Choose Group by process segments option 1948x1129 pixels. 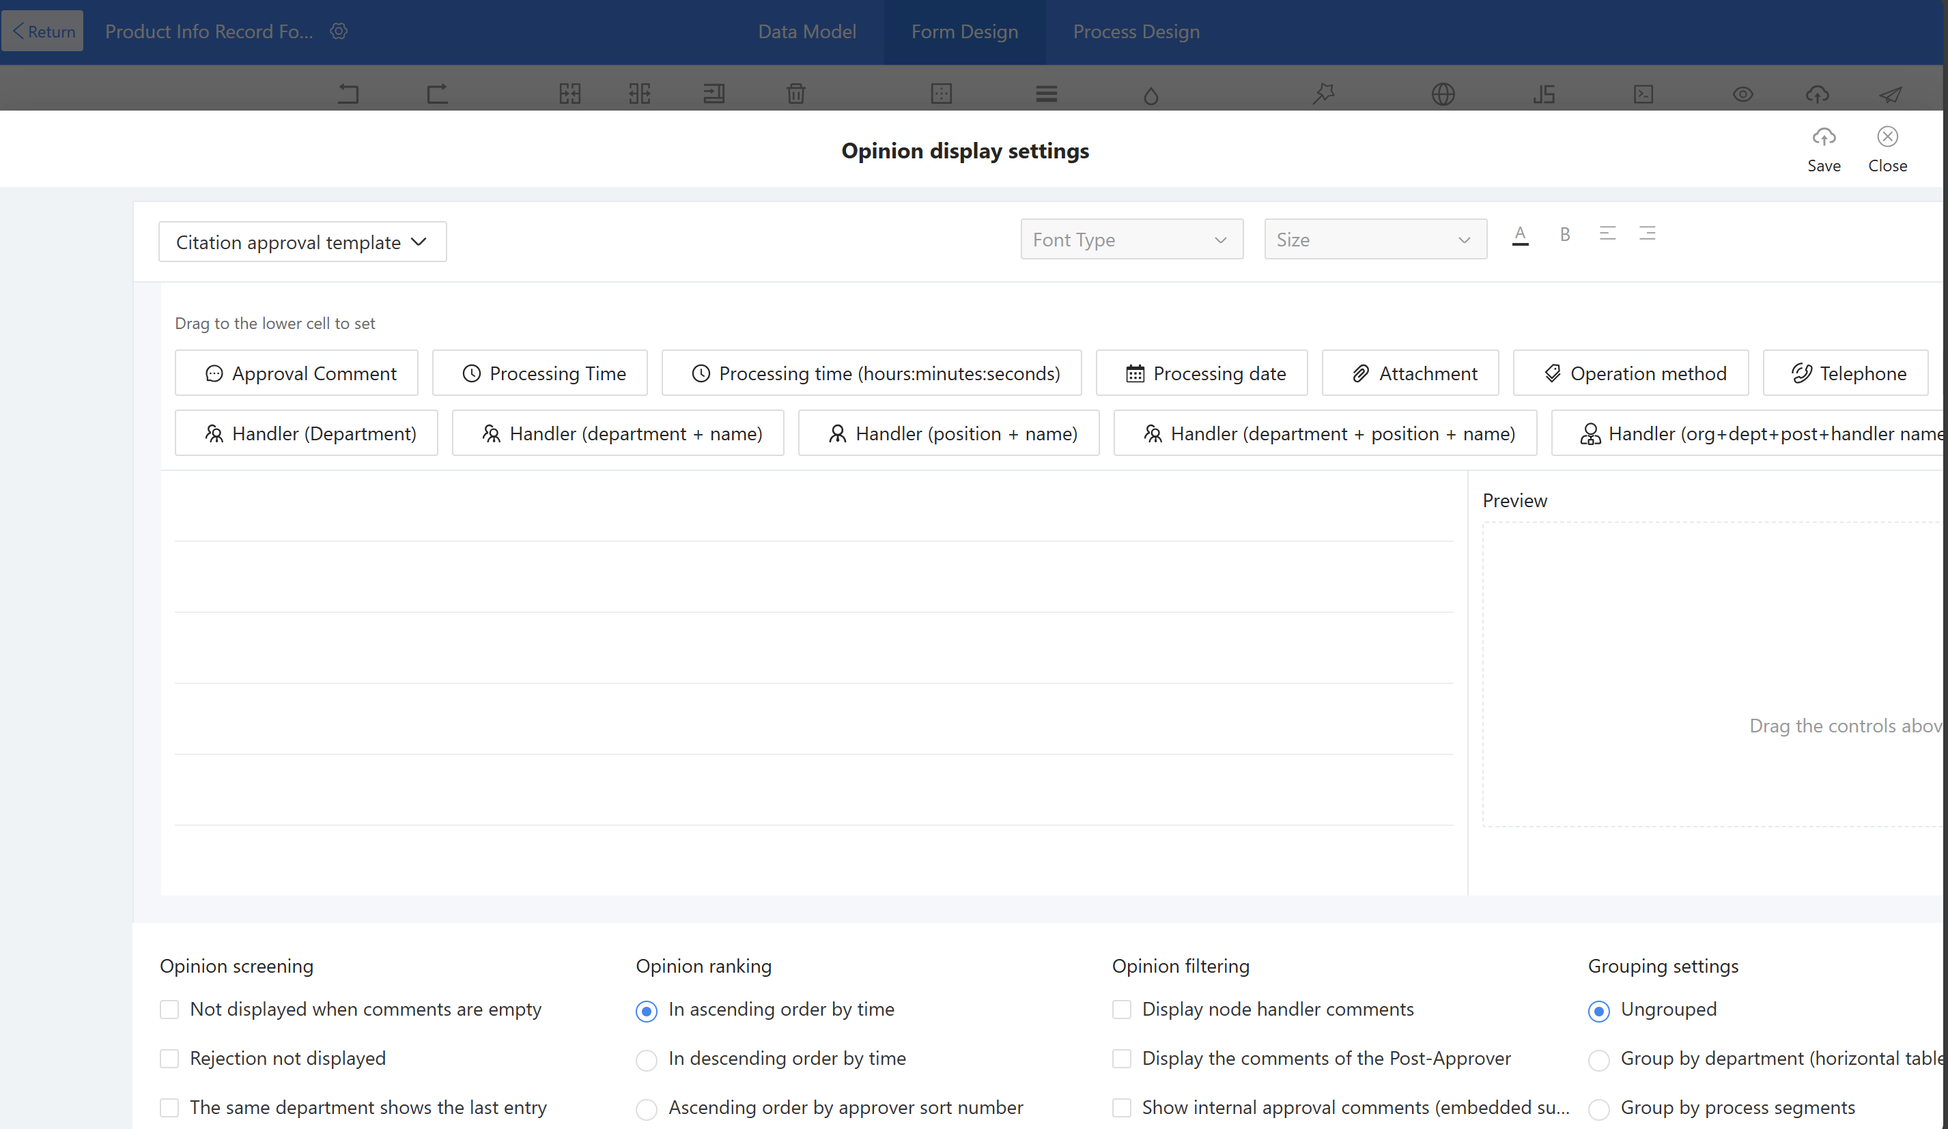click(1598, 1109)
